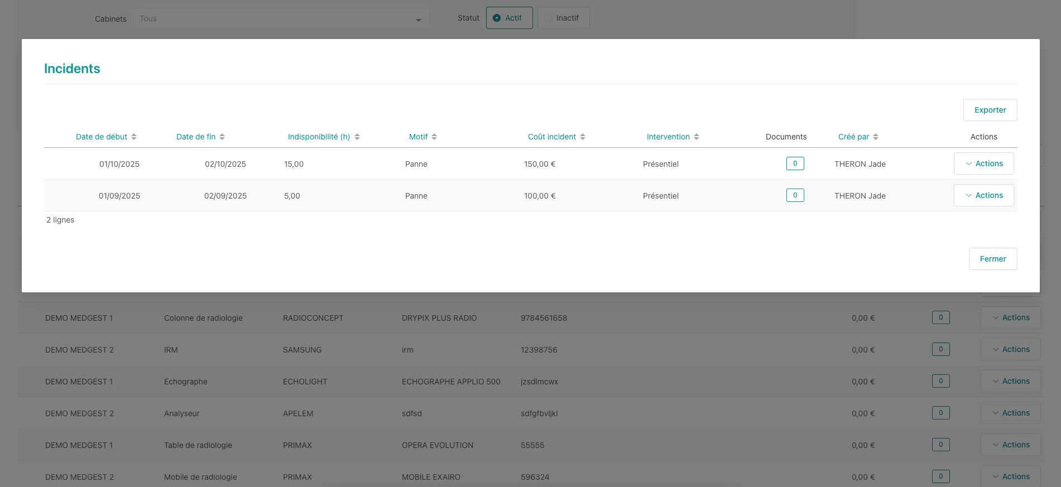Open documents badge for 01/09/2025 incident
This screenshot has height=487, width=1061.
click(x=795, y=195)
